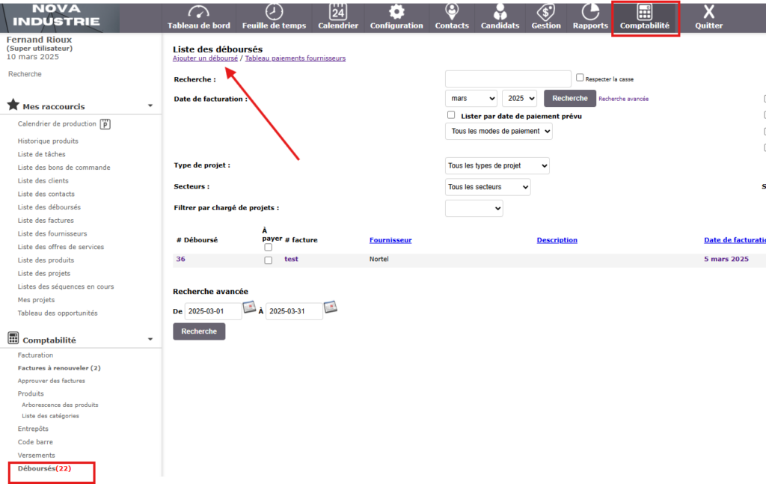This screenshot has height=484, width=766.
Task: Open the Tableau de bord gauge icon
Action: (x=198, y=13)
